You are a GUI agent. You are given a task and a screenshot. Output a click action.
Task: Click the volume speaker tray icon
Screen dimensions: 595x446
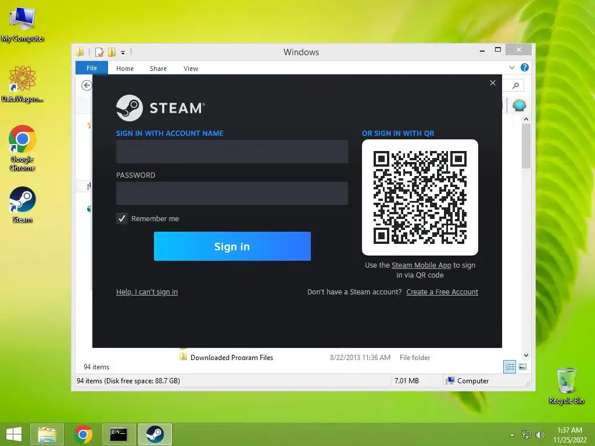tap(540, 435)
